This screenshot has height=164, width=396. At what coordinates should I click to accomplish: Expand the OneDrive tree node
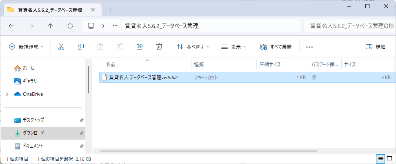pos(7,94)
